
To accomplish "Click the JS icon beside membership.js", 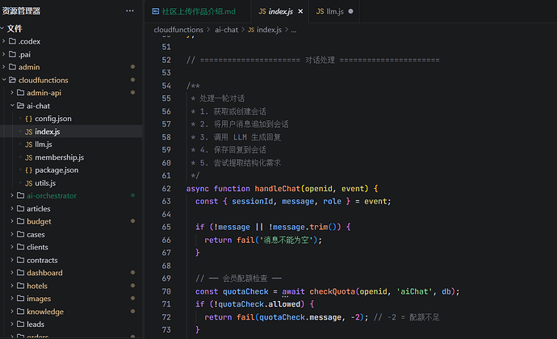I will [x=29, y=157].
